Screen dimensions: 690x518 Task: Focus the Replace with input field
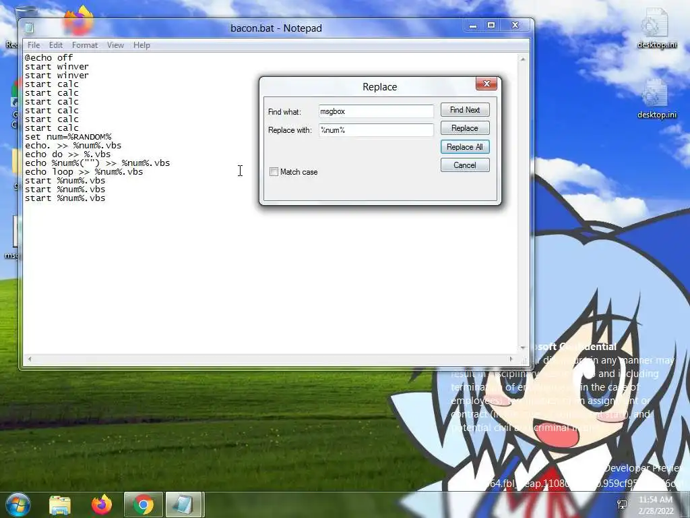[376, 130]
